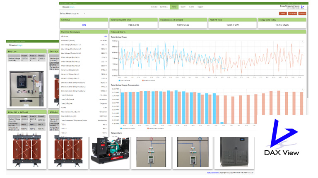
Task: Expand the Summary dropdown menu
Action: (x=164, y=7)
